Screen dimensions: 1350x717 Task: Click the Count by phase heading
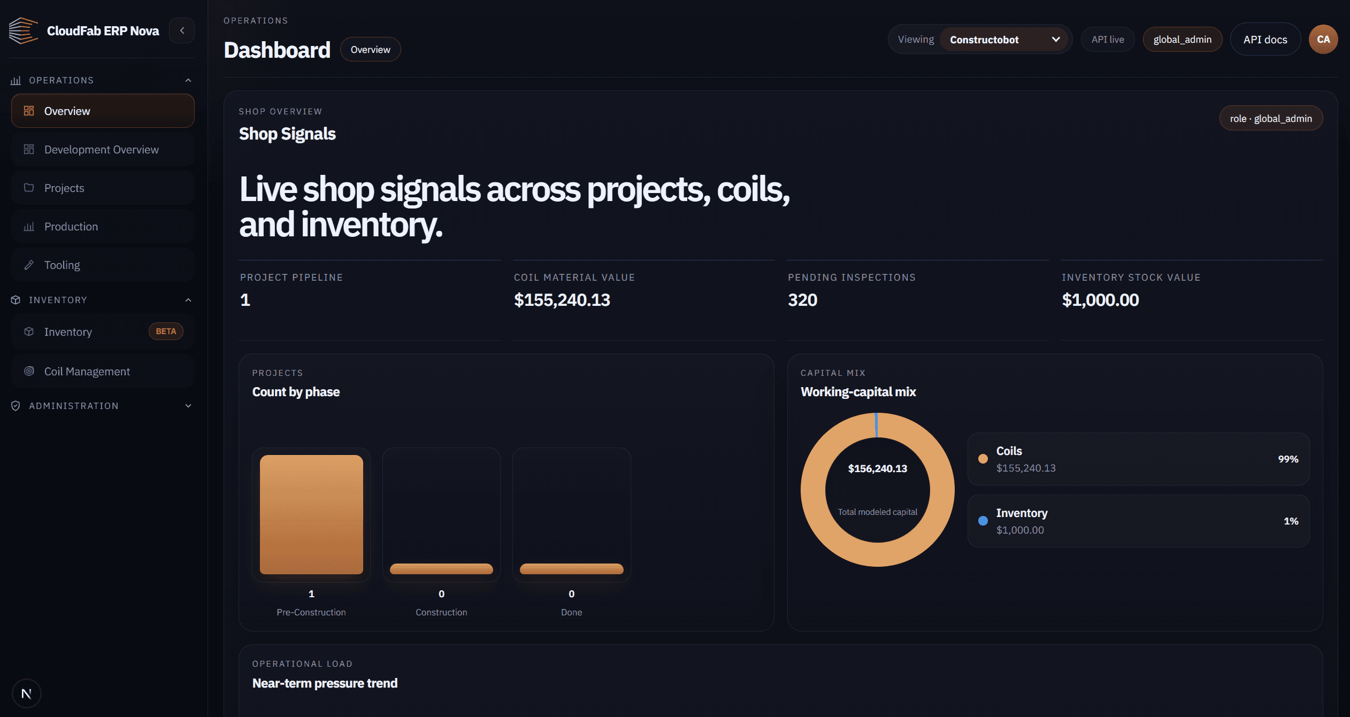pos(296,392)
